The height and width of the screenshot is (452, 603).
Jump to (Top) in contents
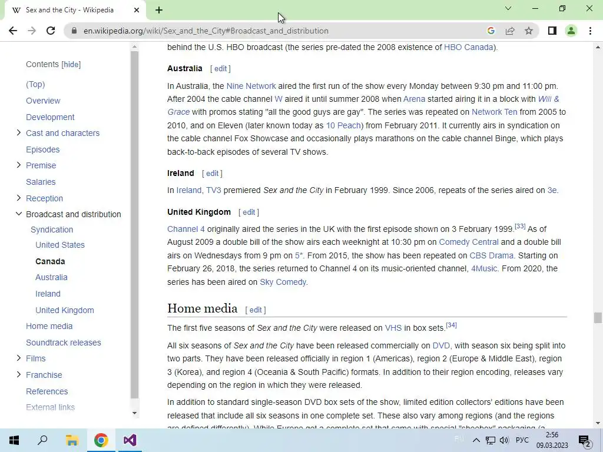pyautogui.click(x=35, y=84)
